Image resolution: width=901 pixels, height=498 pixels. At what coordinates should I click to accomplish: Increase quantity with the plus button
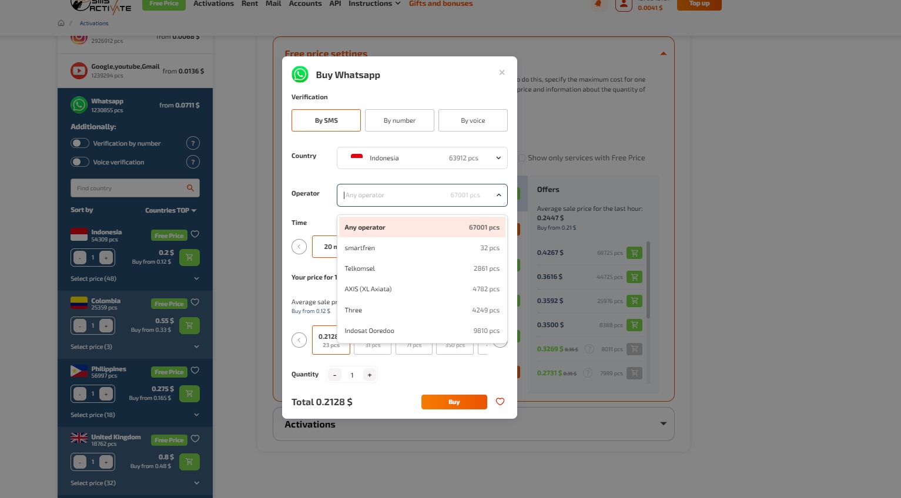370,375
